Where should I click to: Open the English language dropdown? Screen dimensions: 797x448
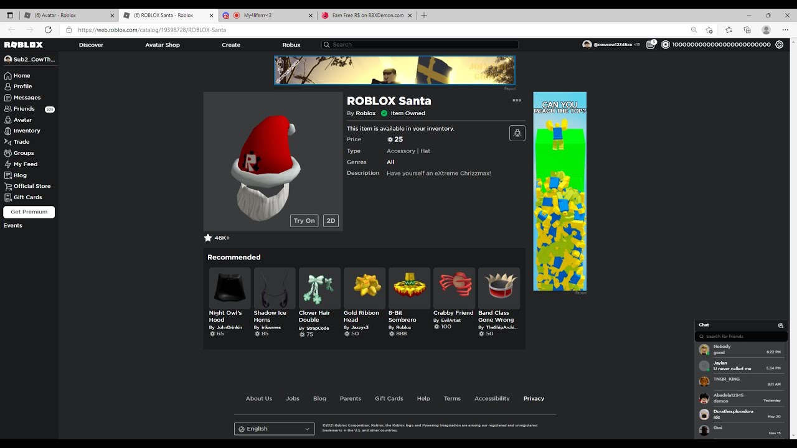point(274,429)
